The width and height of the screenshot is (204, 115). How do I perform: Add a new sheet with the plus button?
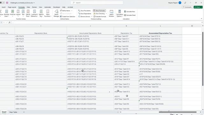[x=24, y=112]
